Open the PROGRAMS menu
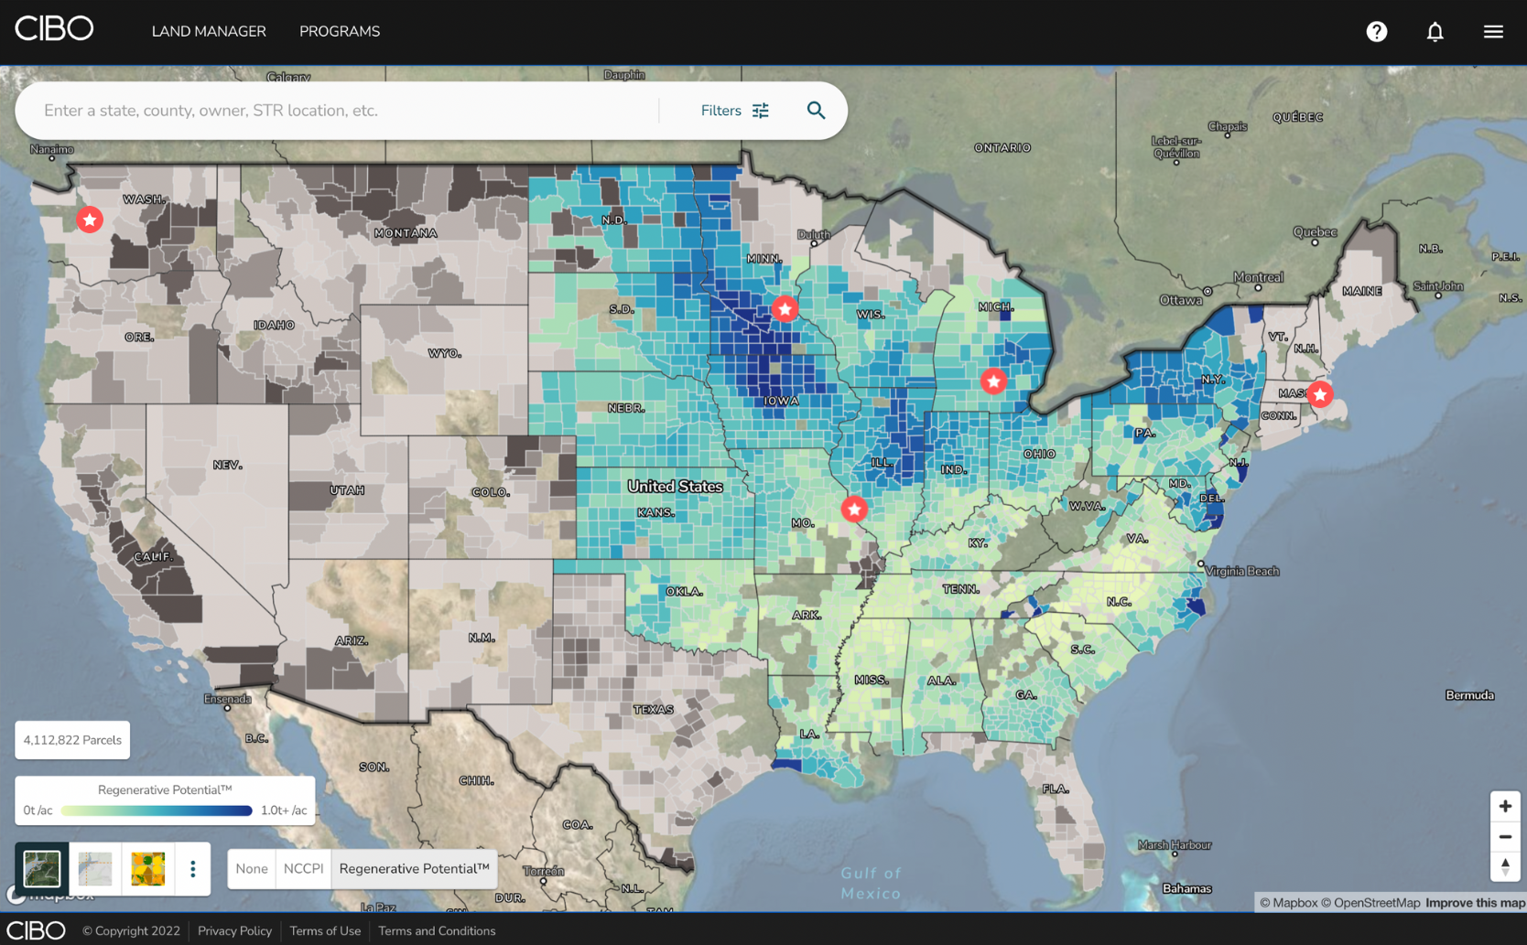Screen dimensions: 1527x945 (340, 31)
